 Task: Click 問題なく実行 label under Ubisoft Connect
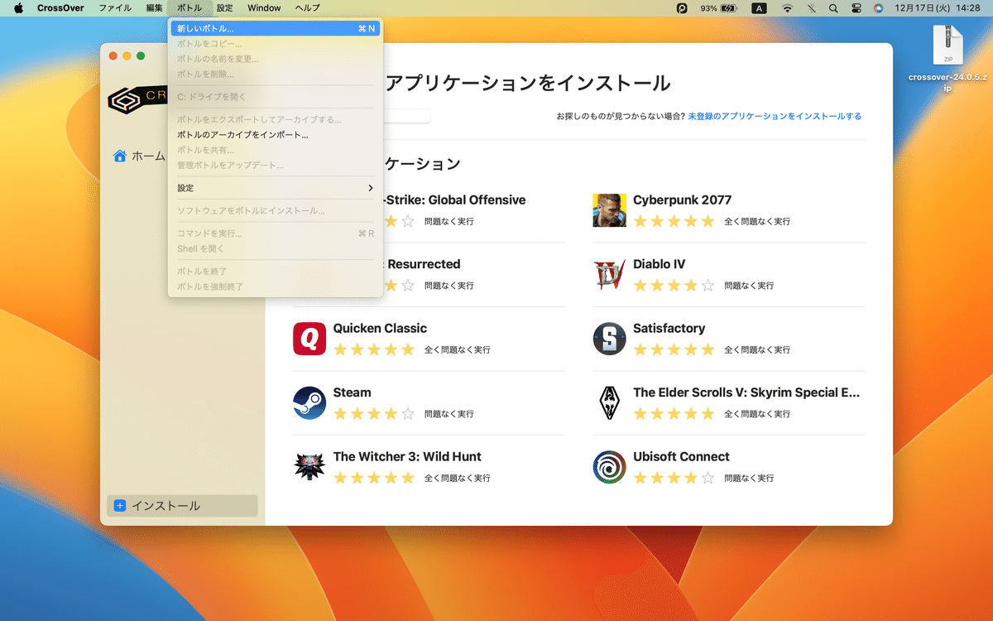click(749, 479)
